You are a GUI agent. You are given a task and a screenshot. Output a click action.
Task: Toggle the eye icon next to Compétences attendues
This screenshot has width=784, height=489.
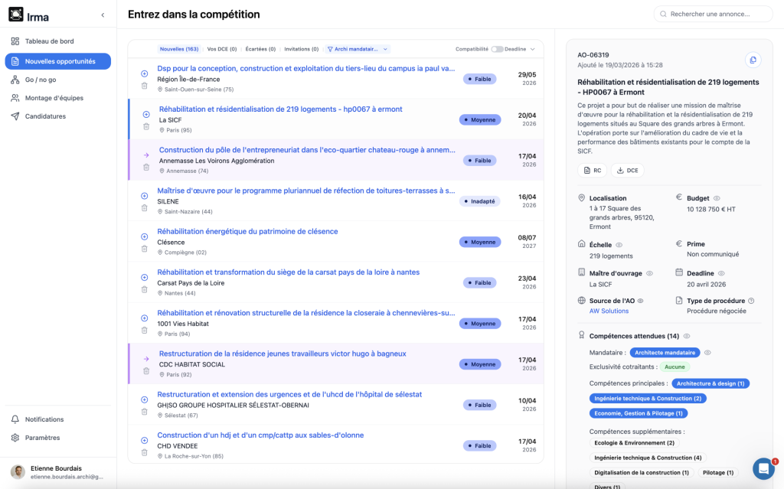coord(687,337)
